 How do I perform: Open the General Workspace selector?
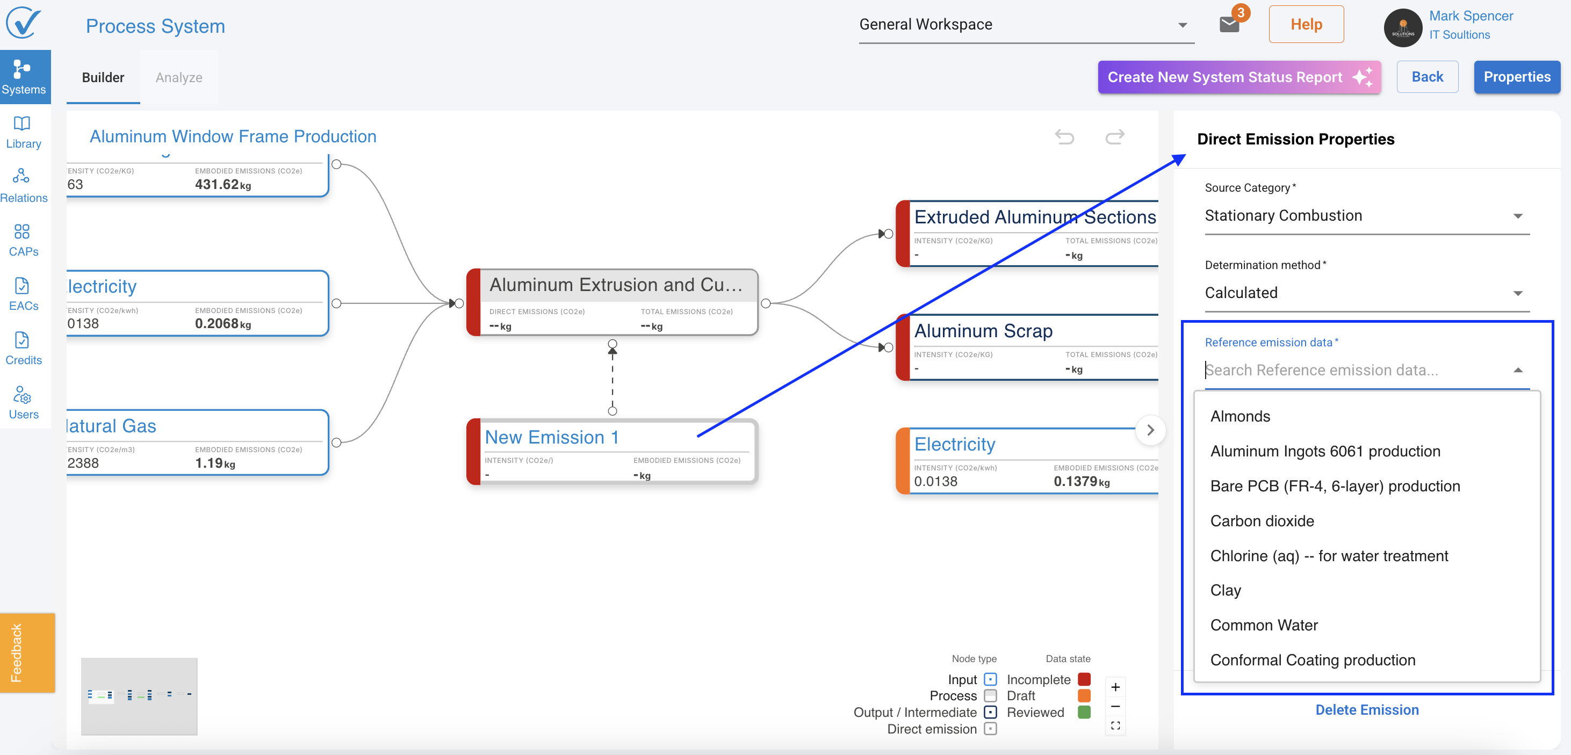(1025, 25)
